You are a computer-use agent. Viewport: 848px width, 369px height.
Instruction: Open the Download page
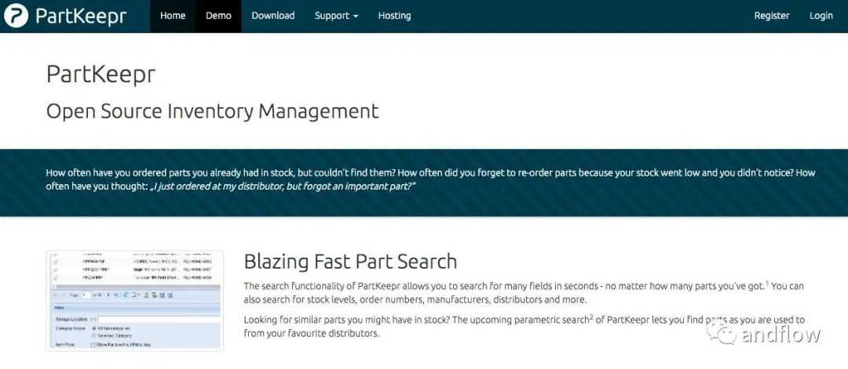point(273,16)
